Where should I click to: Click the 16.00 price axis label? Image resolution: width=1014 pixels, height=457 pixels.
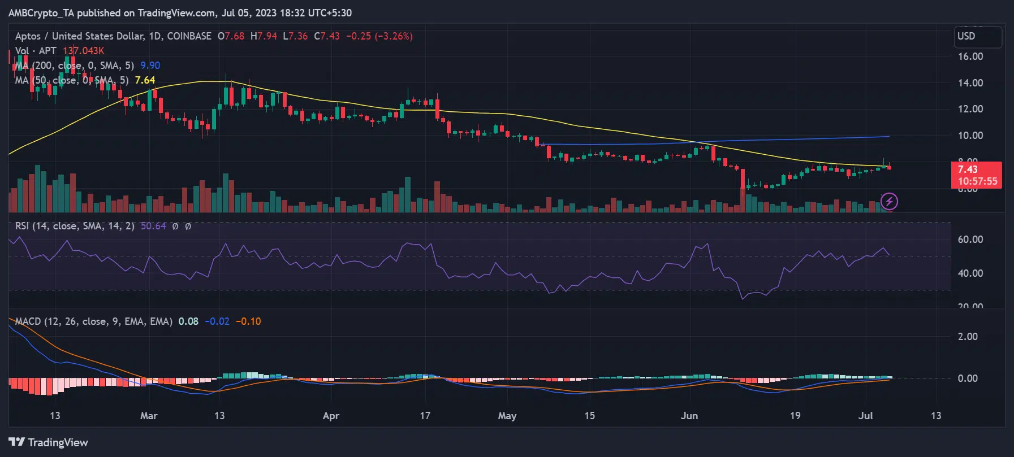point(970,56)
